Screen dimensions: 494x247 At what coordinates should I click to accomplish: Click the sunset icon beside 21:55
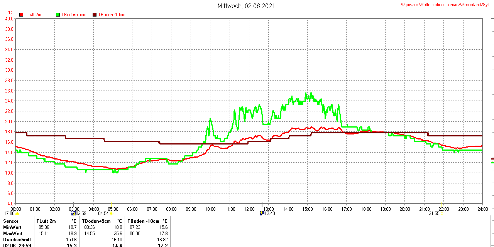pos(442,213)
